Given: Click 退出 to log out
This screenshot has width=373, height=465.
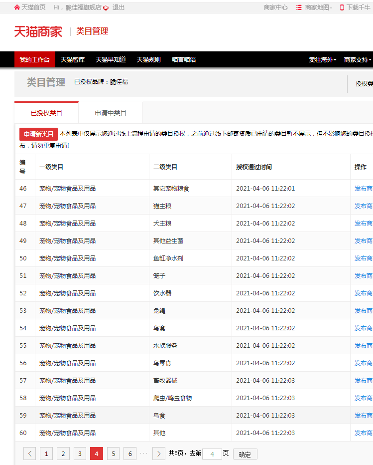Looking at the screenshot, I should click(x=119, y=7).
